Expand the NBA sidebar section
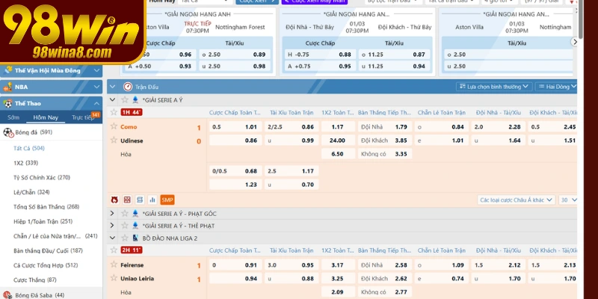The height and width of the screenshot is (299, 598). tap(96, 87)
